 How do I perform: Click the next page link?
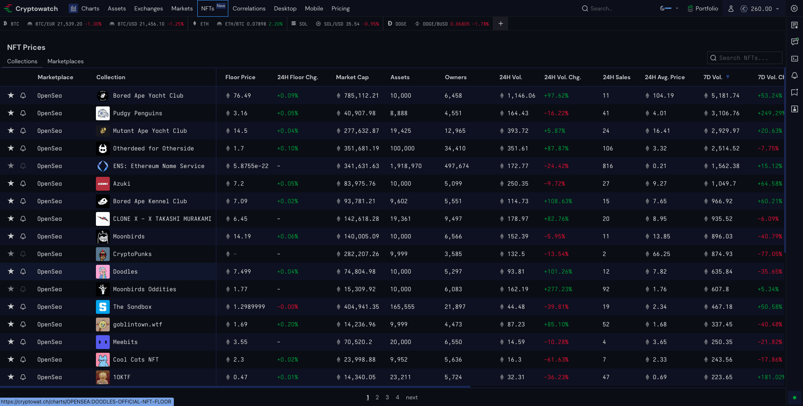click(412, 397)
